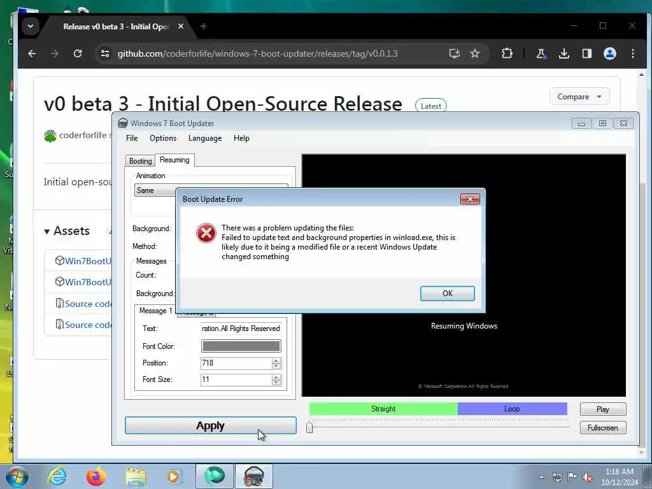Open the first Source code asset link

[x=88, y=304]
